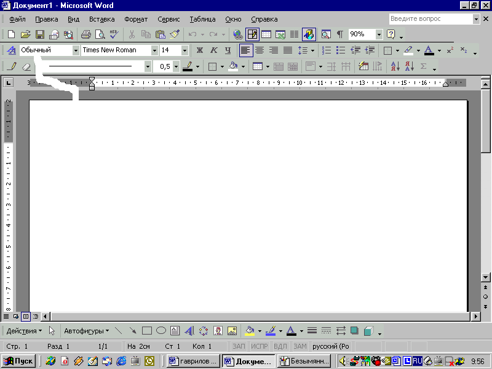Open the Columns layout button
The image size is (492, 369).
(295, 34)
